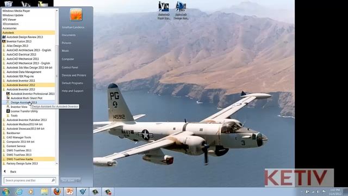Click the Windows Start orb
This screenshot has width=348, height=196.
(x=6, y=192)
